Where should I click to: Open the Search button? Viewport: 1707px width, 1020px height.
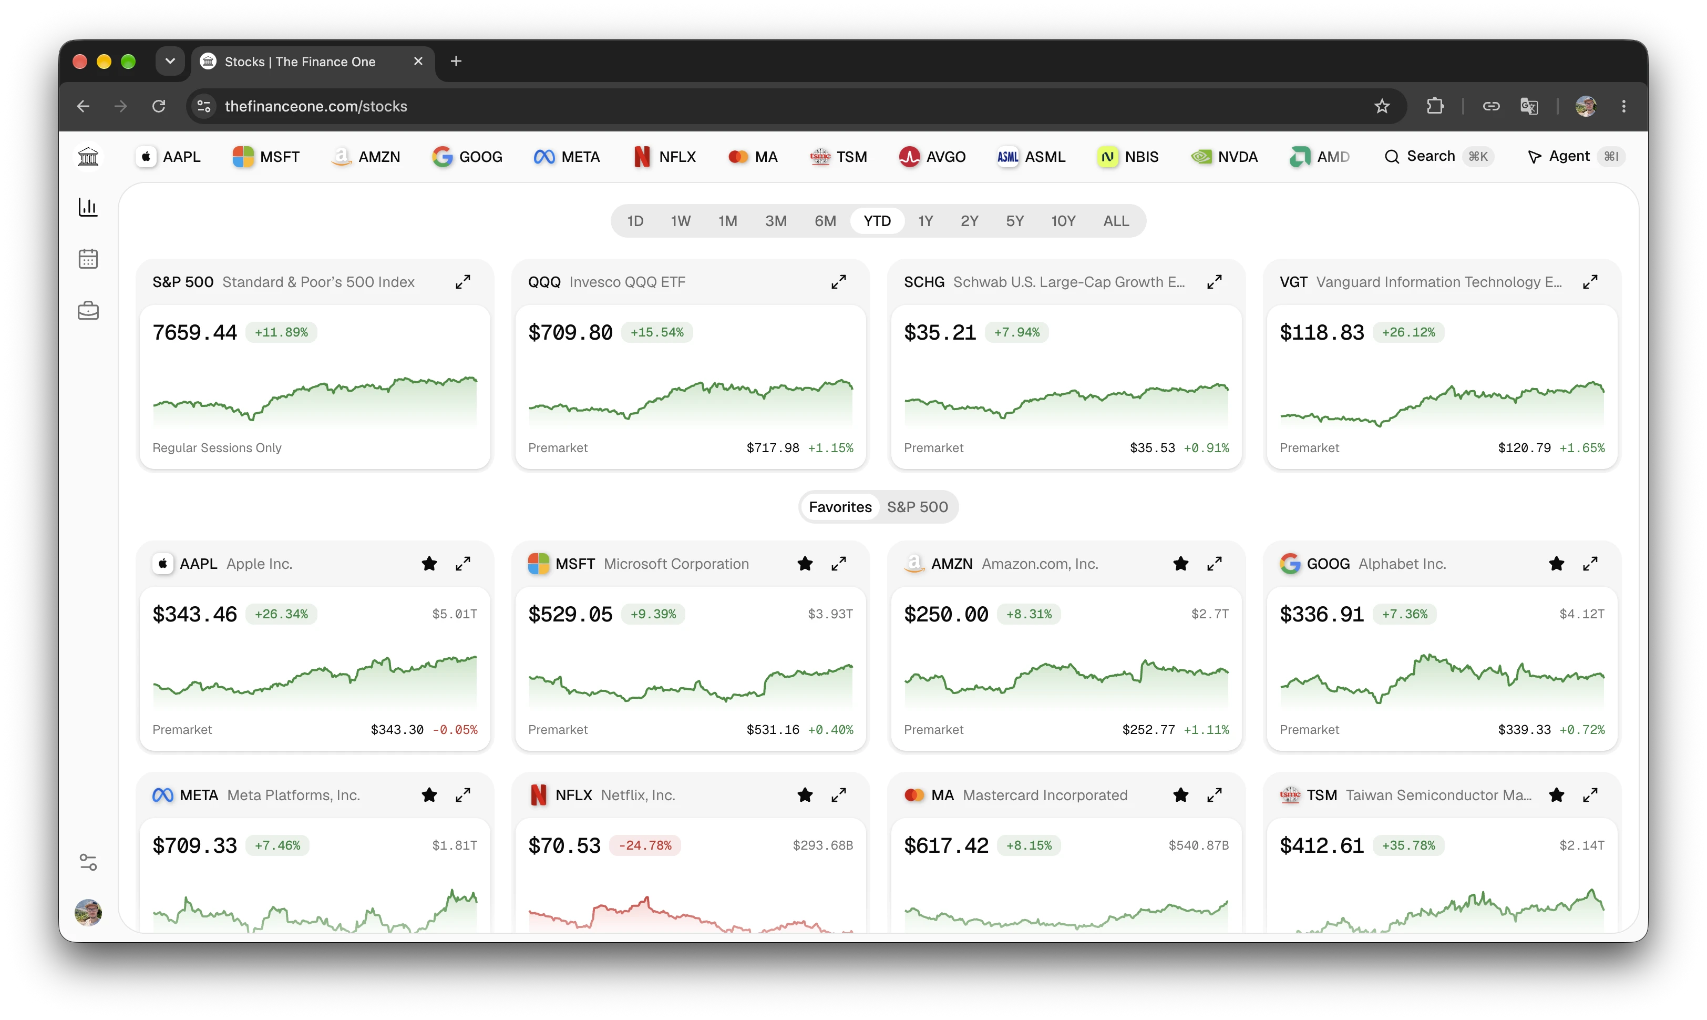point(1438,157)
